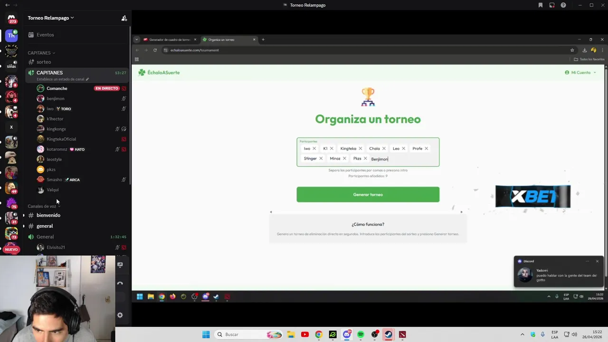
Task: Open Discord user settings gear
Action: click(120, 315)
